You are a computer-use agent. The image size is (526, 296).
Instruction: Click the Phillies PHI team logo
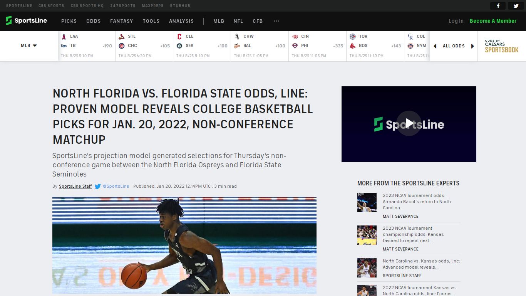295,46
